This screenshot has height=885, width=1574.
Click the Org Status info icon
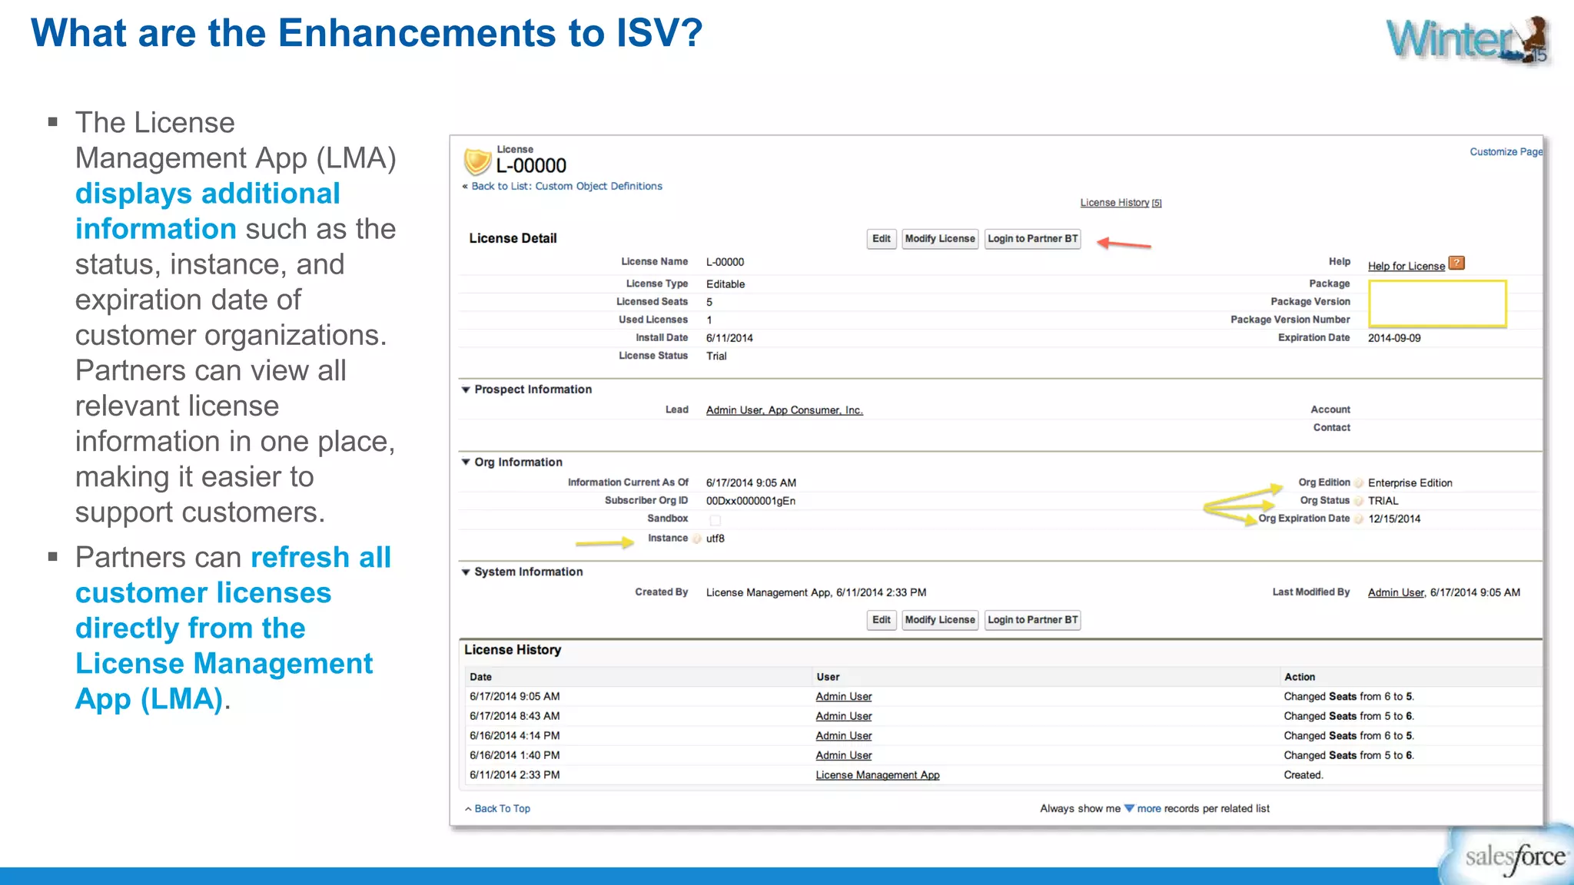pos(1359,501)
